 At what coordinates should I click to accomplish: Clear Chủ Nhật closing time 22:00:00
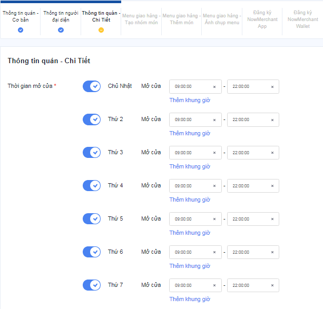272,87
